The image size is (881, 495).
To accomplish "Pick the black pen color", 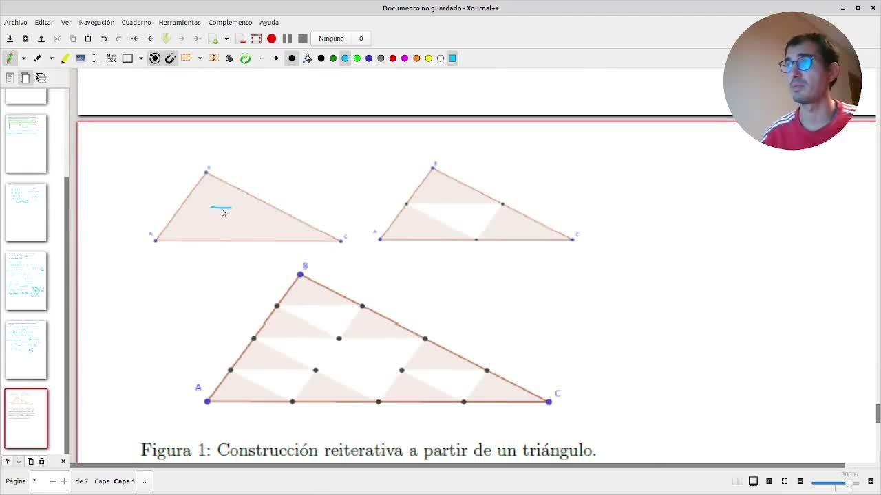I will (x=321, y=58).
